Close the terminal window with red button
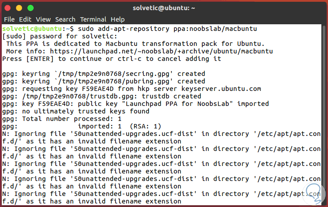 pyautogui.click(x=9, y=8)
